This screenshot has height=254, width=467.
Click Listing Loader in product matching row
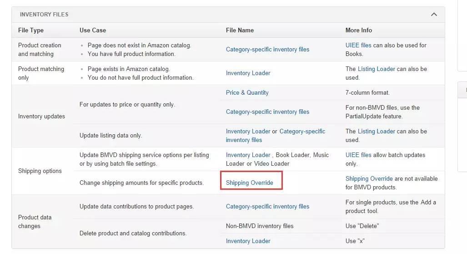[376, 69]
